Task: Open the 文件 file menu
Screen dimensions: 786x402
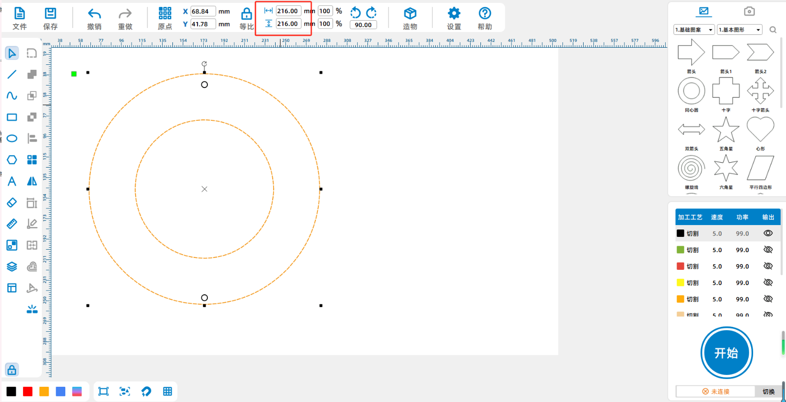Action: [x=20, y=19]
